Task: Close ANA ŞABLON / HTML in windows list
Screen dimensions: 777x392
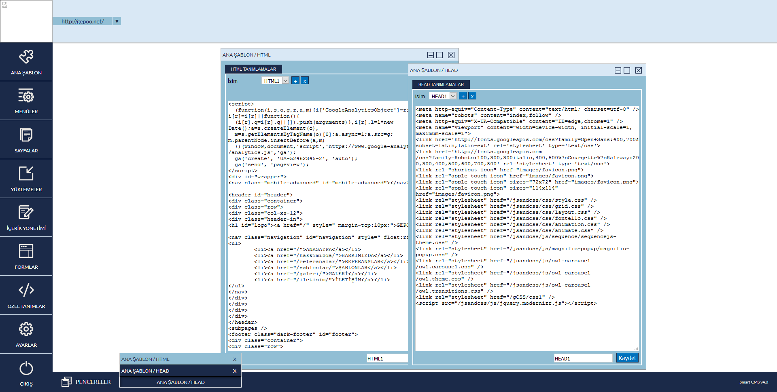Action: tap(235, 359)
